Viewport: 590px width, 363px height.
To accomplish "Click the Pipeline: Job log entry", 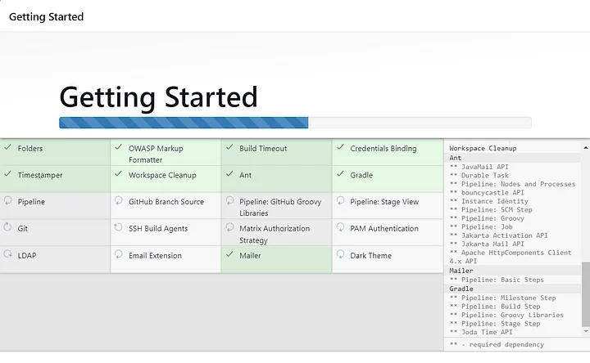I will [481, 227].
